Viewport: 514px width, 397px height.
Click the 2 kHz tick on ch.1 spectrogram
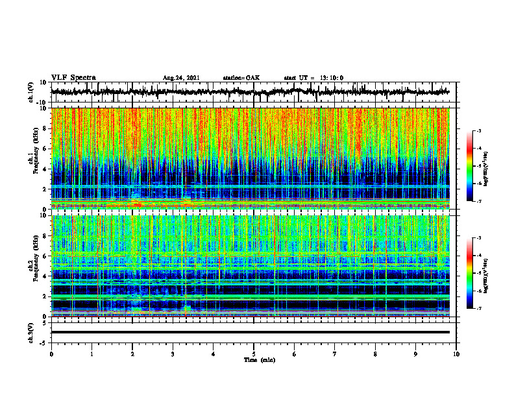click(x=45, y=189)
